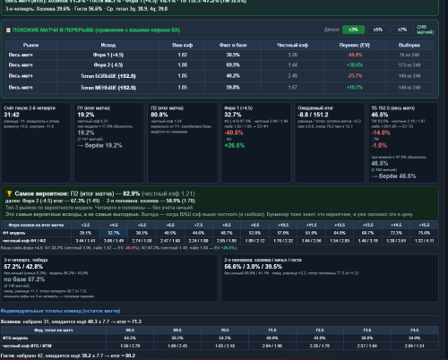Select the ±5% tolerance button
448x360 pixels.
pos(378,30)
